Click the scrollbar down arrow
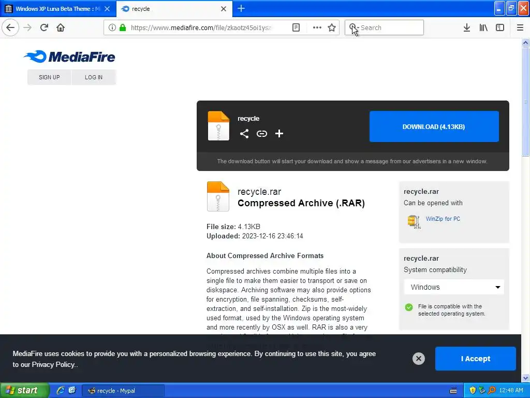This screenshot has width=530, height=398. (525, 378)
